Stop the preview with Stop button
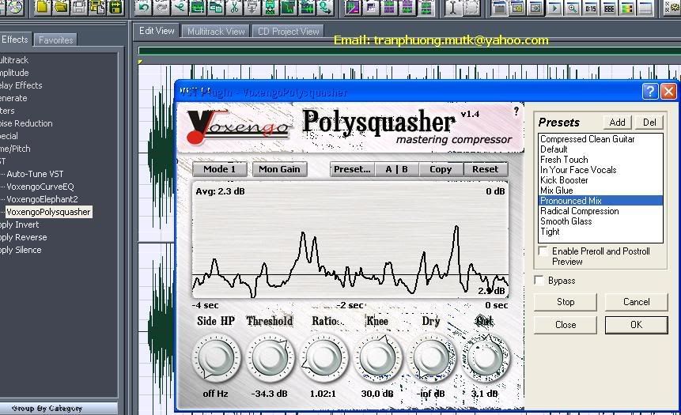The width and height of the screenshot is (681, 415). 566,302
